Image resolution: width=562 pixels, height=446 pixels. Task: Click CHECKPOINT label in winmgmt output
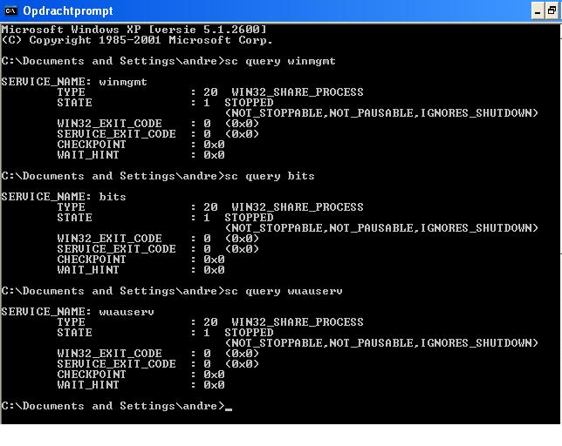92,145
